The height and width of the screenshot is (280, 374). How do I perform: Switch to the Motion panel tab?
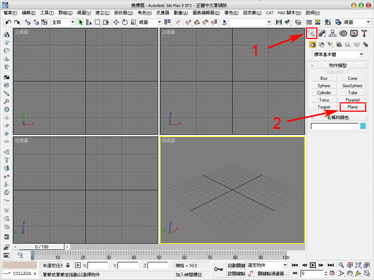[x=343, y=33]
